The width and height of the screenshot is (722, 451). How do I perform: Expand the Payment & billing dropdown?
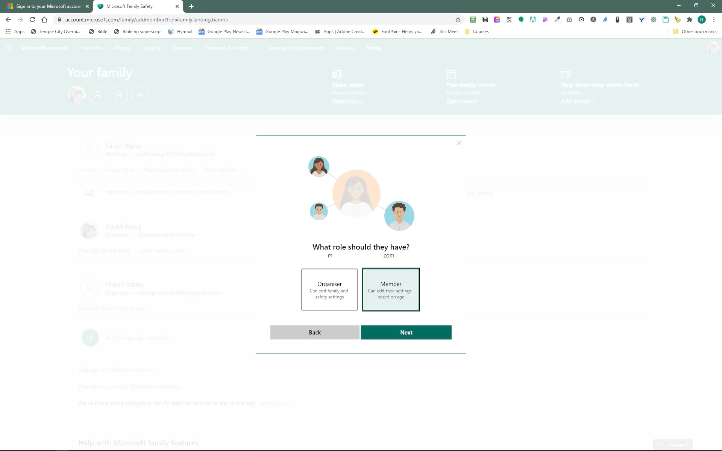pyautogui.click(x=230, y=48)
